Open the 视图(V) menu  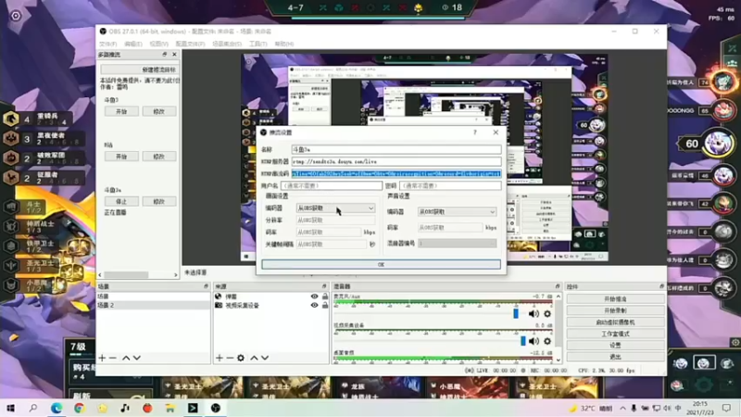pyautogui.click(x=158, y=44)
